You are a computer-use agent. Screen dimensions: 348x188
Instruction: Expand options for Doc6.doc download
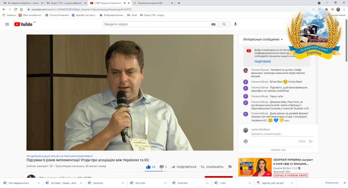coord(207,183)
